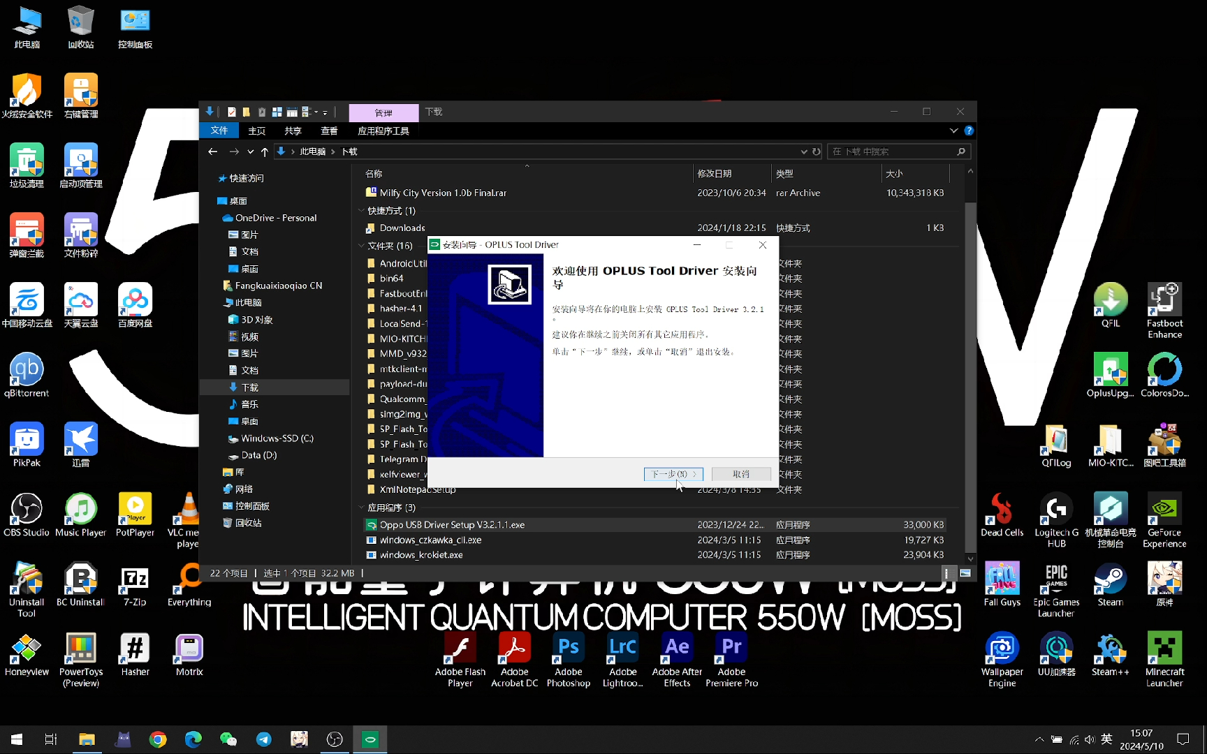Open Epic Games Launcher shortcut

pyautogui.click(x=1056, y=590)
